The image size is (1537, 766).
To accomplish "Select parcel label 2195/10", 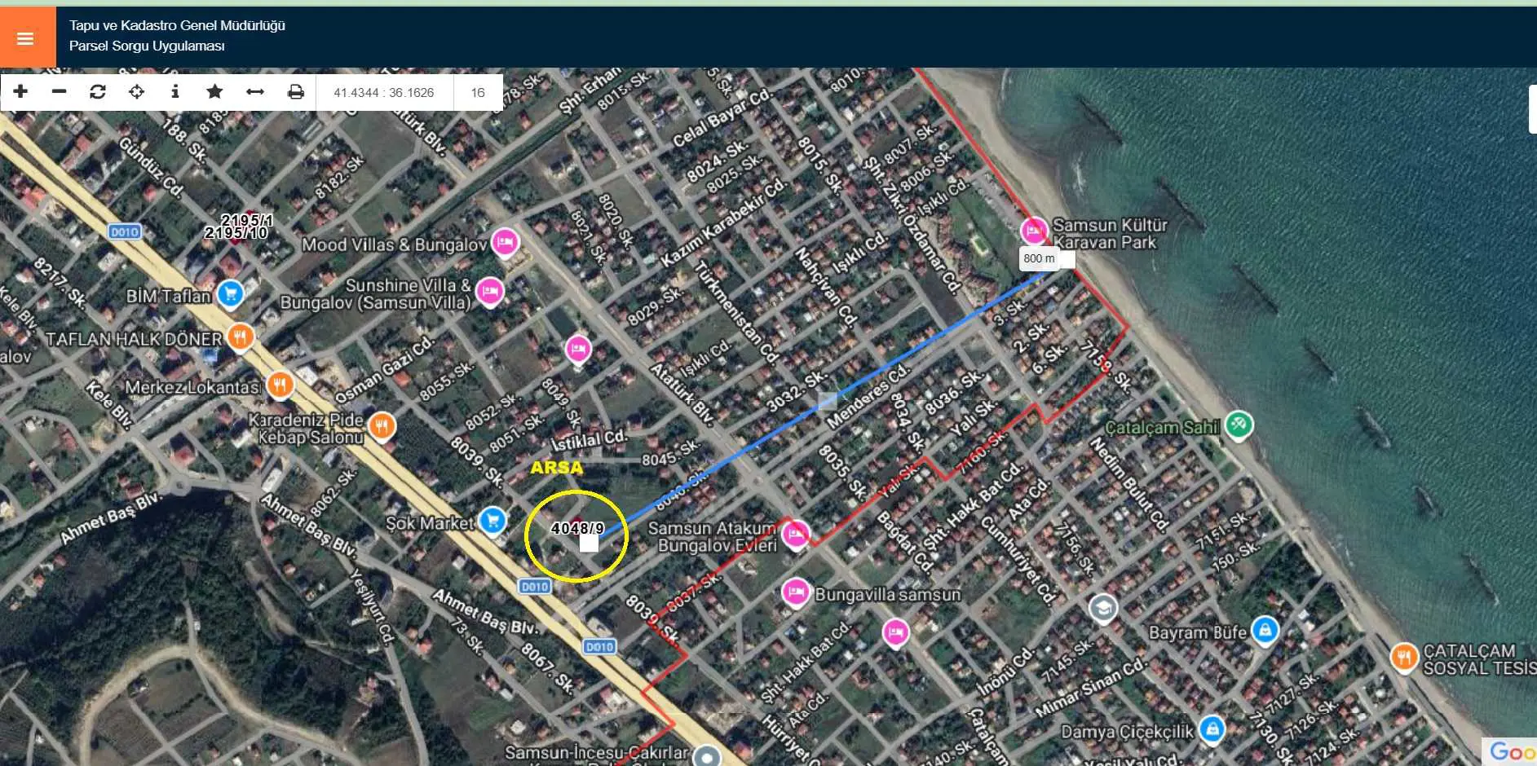I will click(236, 233).
